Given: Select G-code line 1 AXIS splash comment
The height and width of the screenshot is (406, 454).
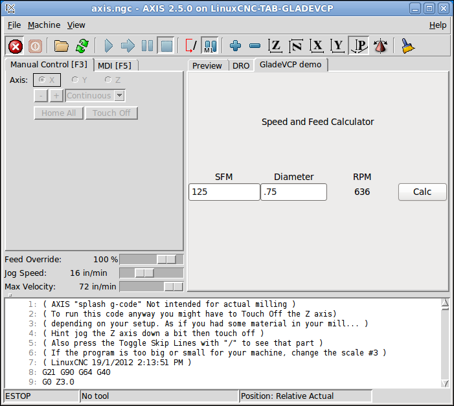Looking at the screenshot, I should pos(170,304).
